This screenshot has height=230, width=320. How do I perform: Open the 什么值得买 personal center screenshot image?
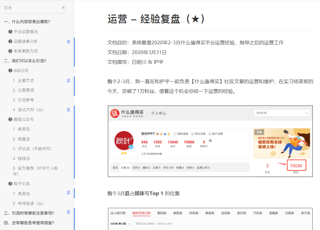[x=210, y=141]
